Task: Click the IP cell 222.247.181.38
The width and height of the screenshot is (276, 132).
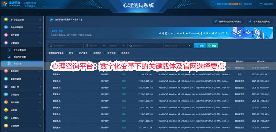Action: coord(145,128)
